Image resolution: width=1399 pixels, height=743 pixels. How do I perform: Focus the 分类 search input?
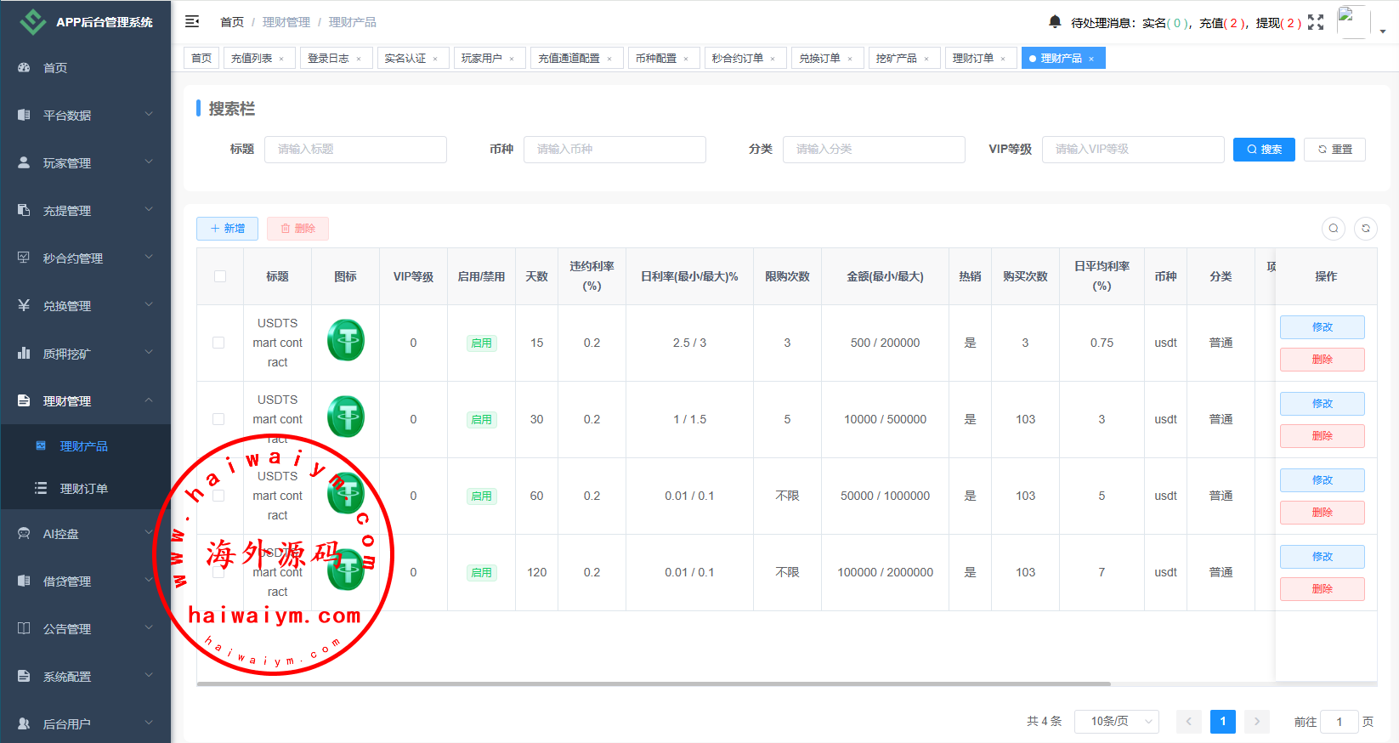click(x=874, y=150)
